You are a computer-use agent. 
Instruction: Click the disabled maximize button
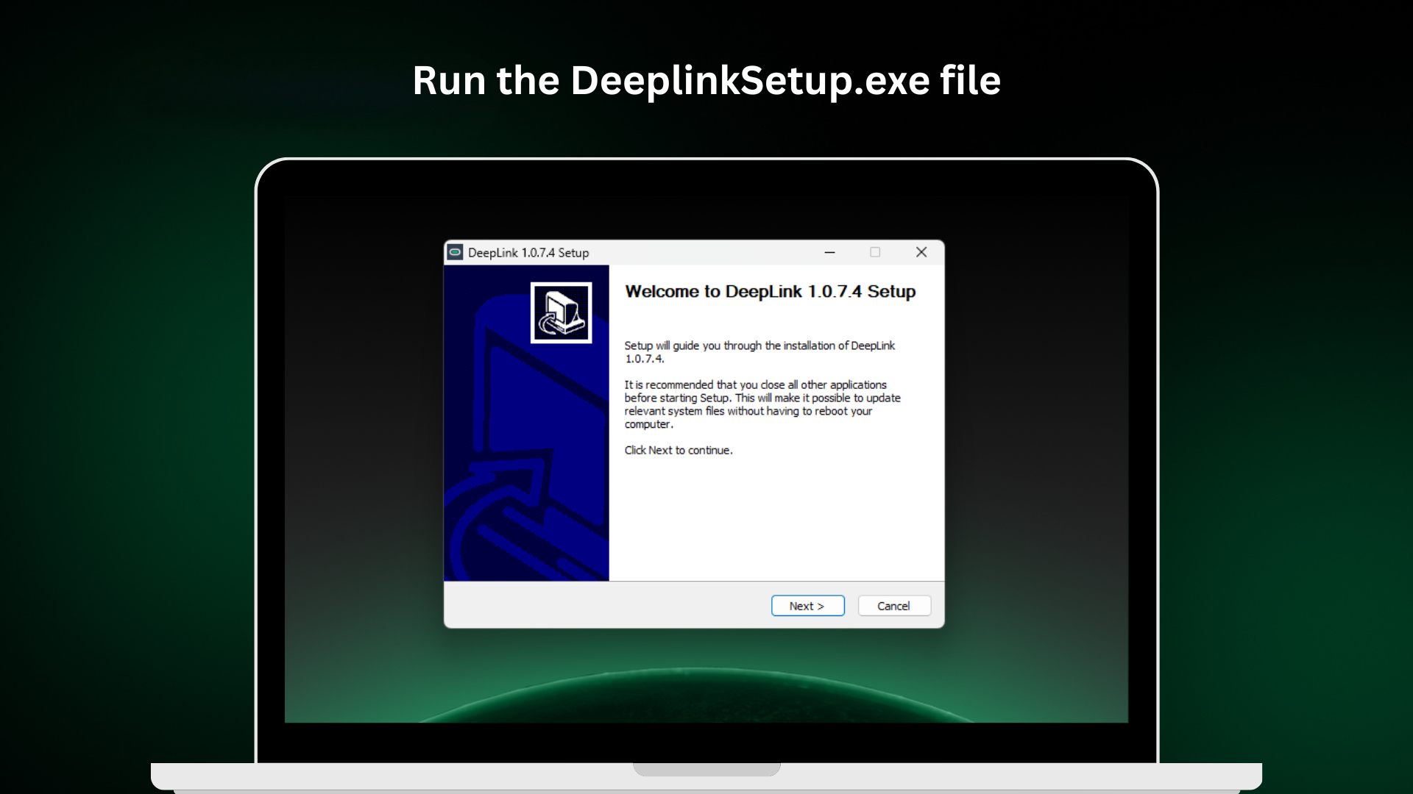pos(875,252)
